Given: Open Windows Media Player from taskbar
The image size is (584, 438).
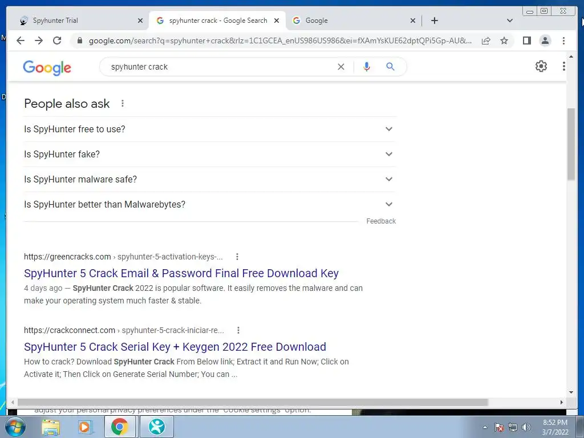Looking at the screenshot, I should tap(84, 427).
